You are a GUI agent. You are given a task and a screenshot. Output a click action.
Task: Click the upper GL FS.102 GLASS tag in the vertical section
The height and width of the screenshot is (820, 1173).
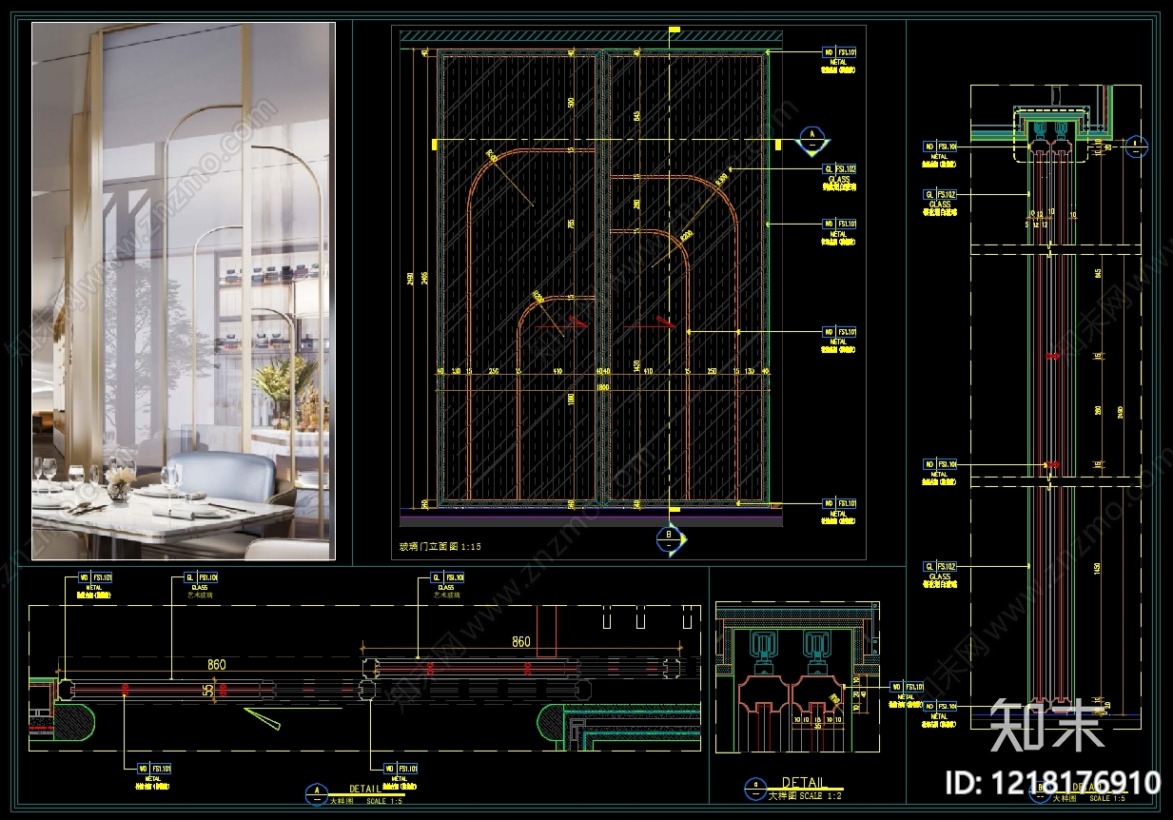pos(940,204)
